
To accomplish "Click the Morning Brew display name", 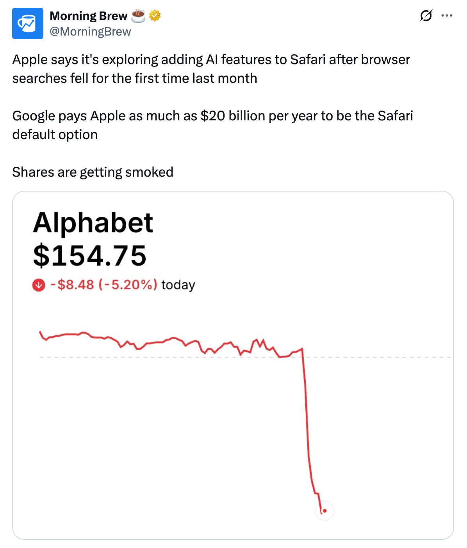I will (89, 16).
